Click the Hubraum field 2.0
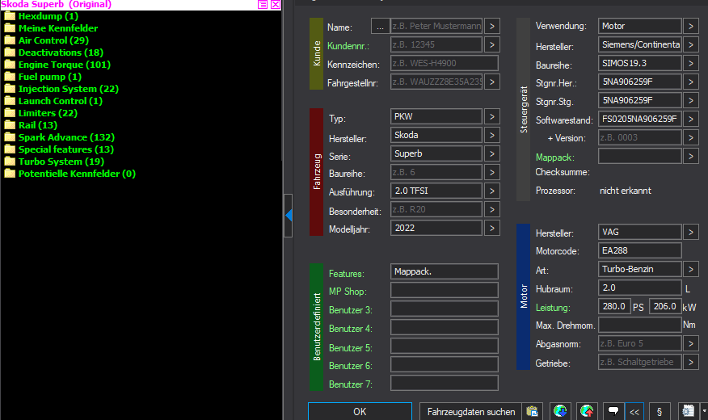Viewport: 708px width, 420px height. [640, 288]
